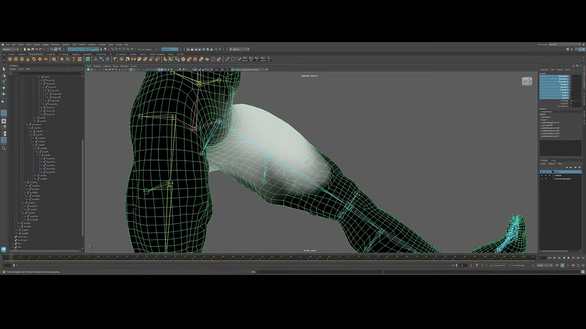The width and height of the screenshot is (586, 329).
Task: Switch to the Rigging shelf tab
Action: click(x=76, y=54)
